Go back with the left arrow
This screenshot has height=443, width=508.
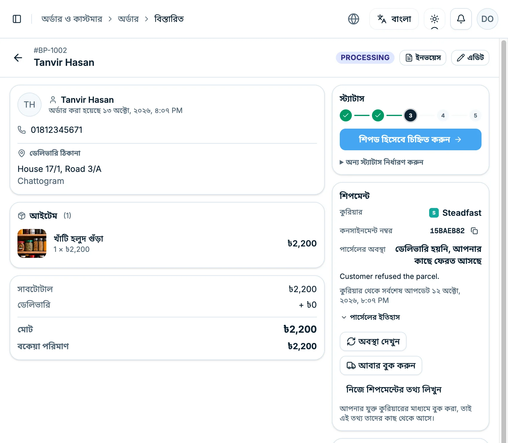coord(18,58)
